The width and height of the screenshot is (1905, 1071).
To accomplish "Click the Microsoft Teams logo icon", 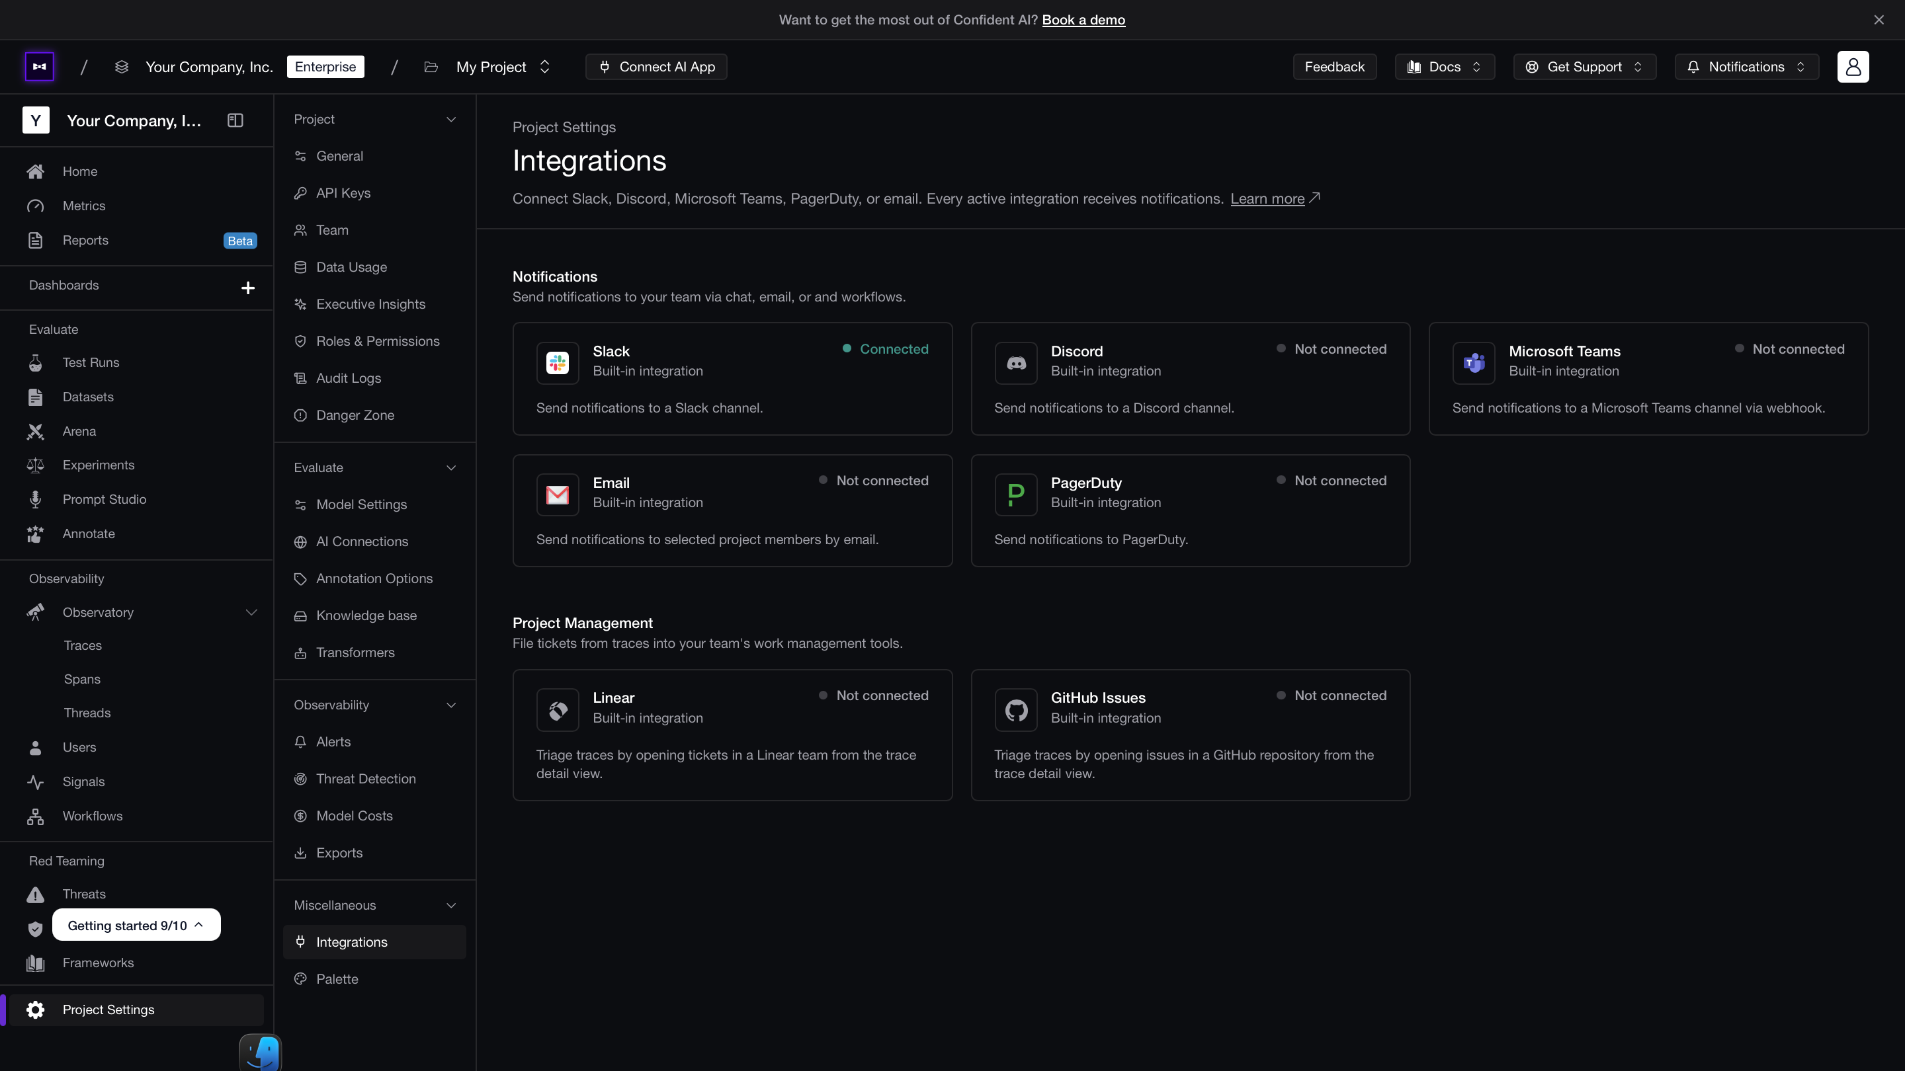I will click(x=1474, y=363).
